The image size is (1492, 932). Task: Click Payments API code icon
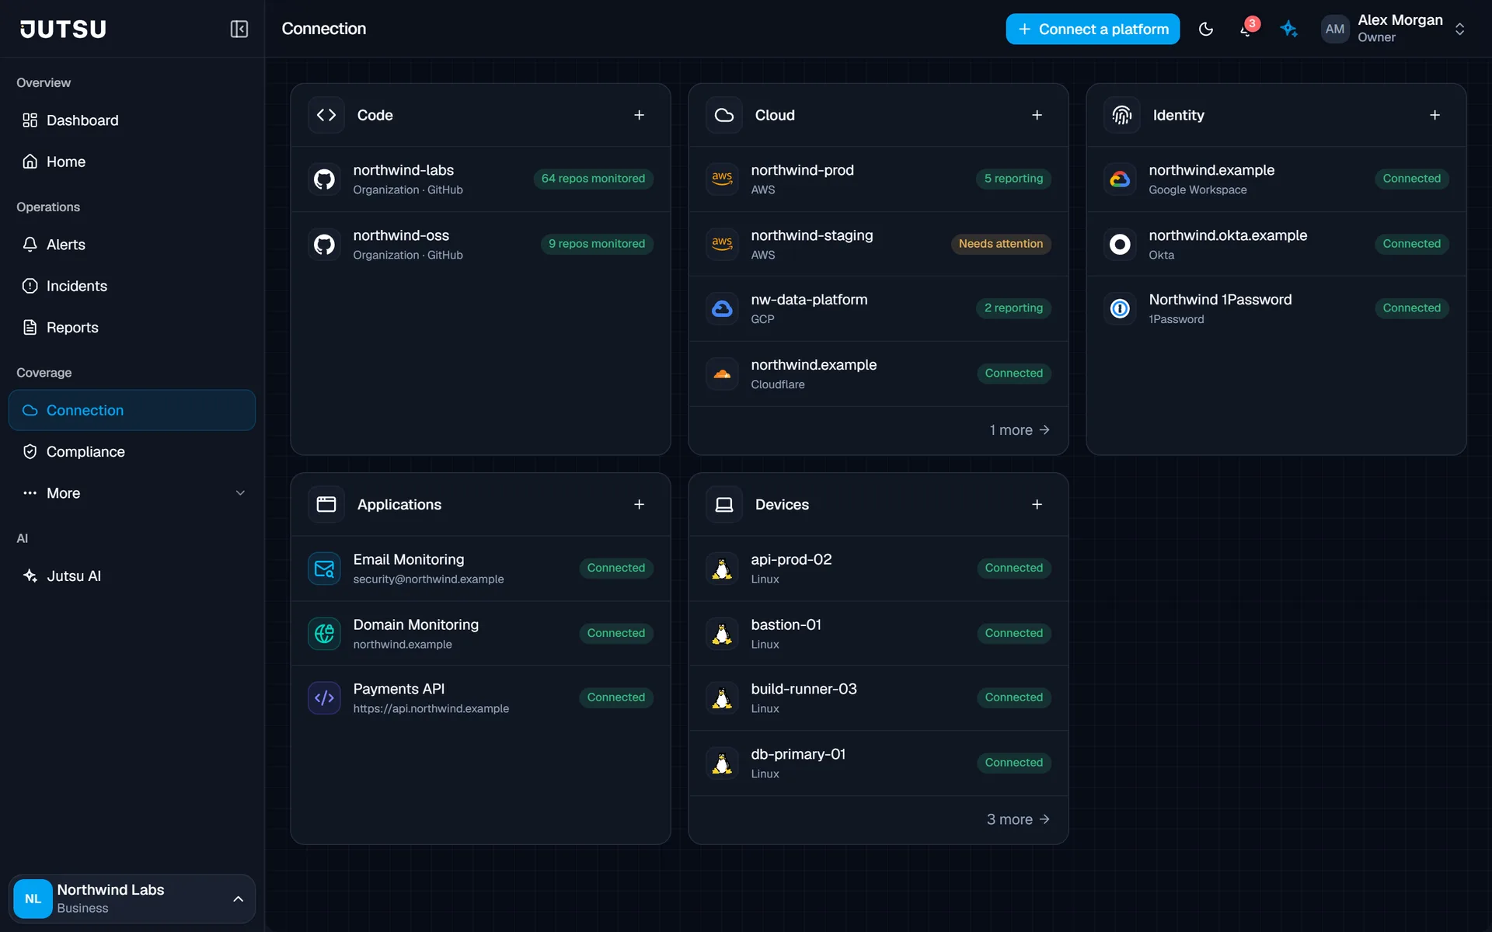pos(324,697)
